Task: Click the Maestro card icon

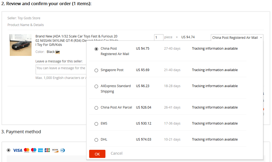Action: tap(34, 150)
